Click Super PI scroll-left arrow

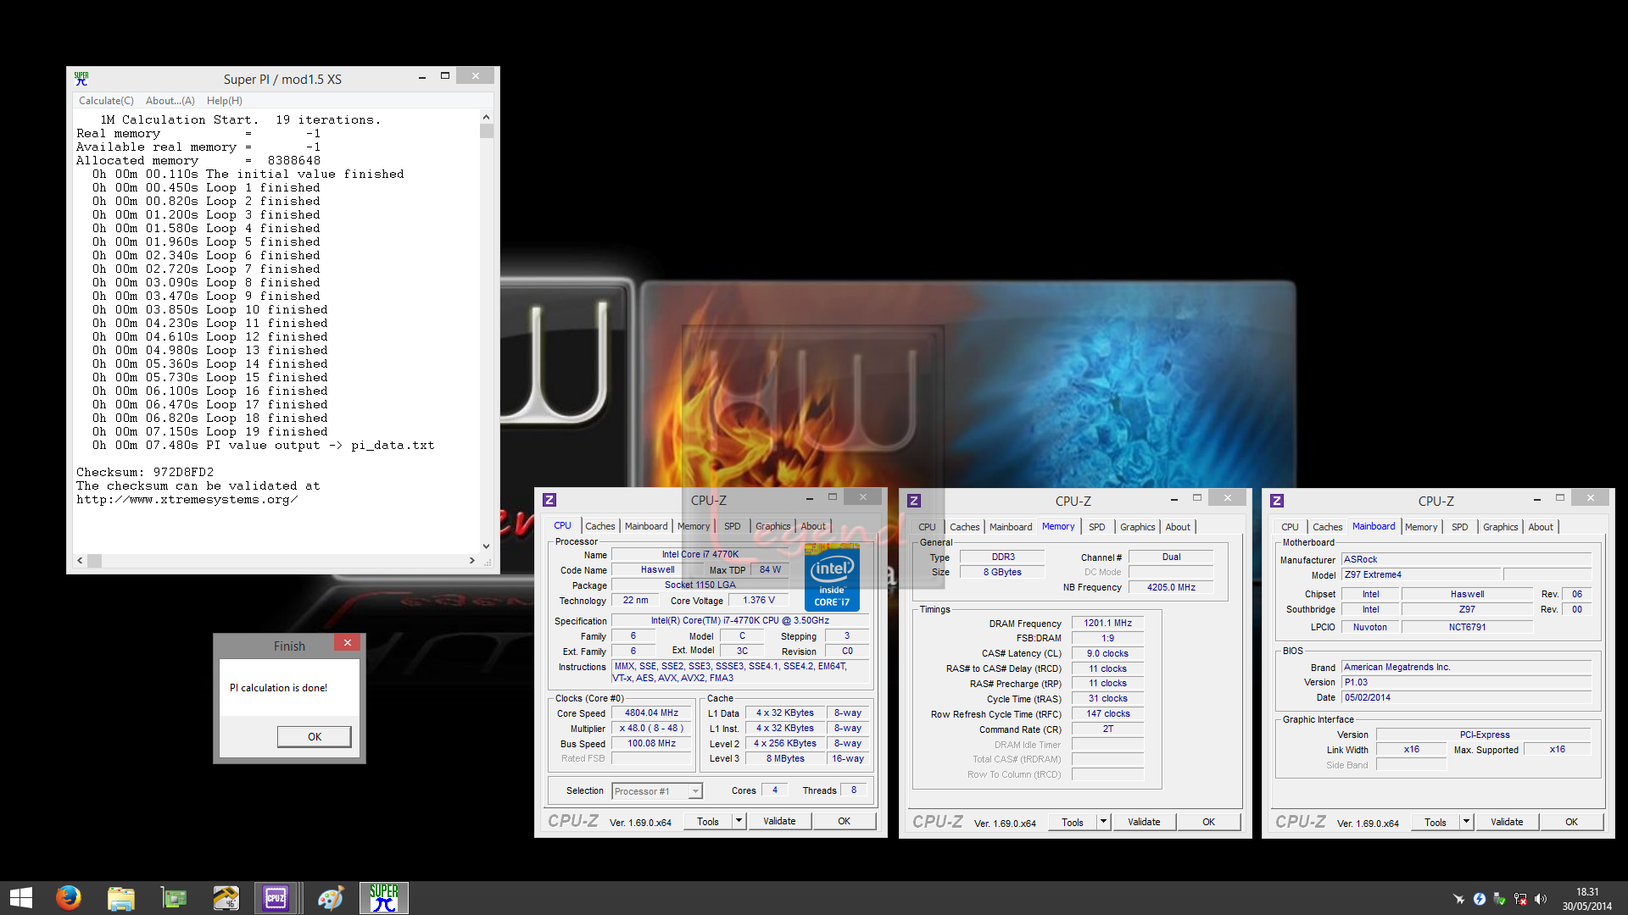click(x=81, y=560)
